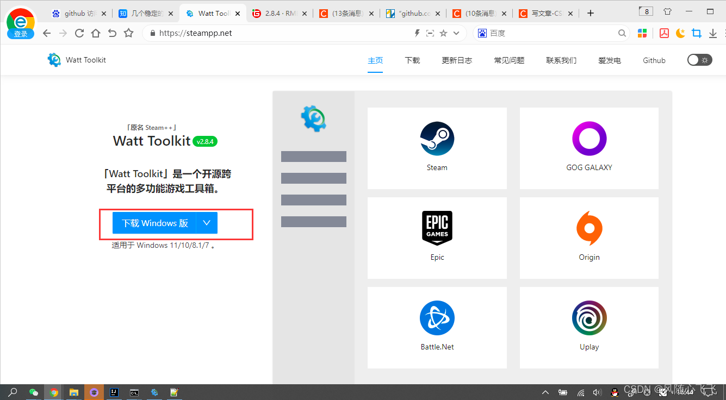Go to the 更新日志 navigation item

point(457,60)
